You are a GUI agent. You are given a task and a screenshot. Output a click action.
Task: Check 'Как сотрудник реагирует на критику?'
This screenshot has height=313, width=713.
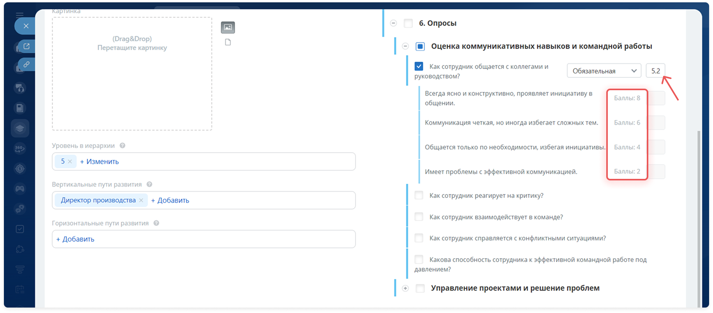419,195
